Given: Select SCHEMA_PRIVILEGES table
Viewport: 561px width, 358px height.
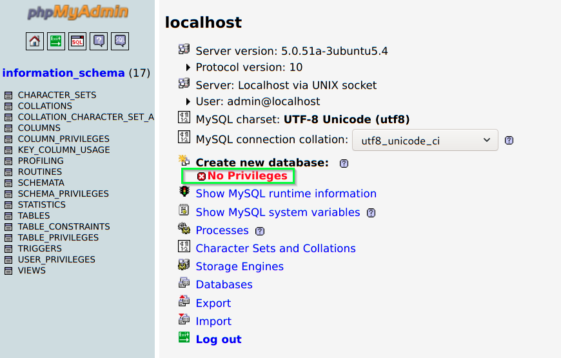Looking at the screenshot, I should point(63,194).
